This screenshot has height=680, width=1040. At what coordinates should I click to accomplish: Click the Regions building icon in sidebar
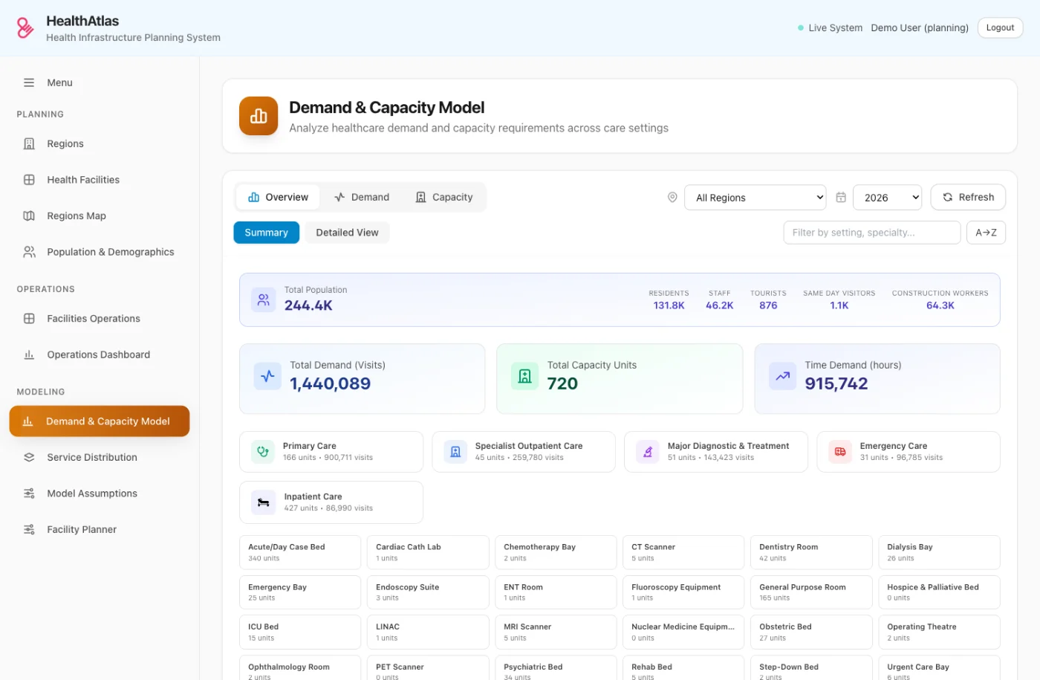(29, 143)
